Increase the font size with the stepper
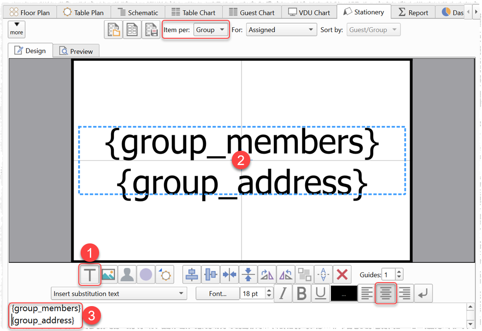Screen dimensions: 482x331 [269, 291]
